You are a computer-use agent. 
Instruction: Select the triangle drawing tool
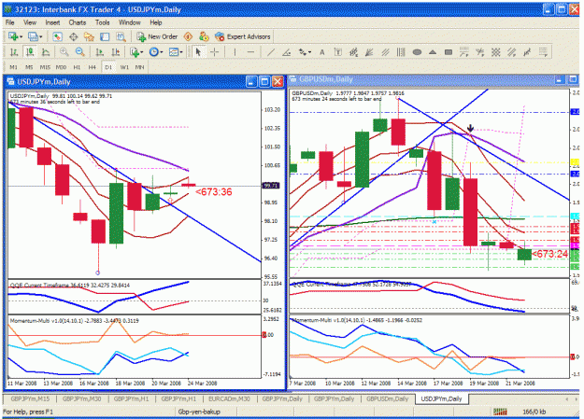tap(433, 52)
